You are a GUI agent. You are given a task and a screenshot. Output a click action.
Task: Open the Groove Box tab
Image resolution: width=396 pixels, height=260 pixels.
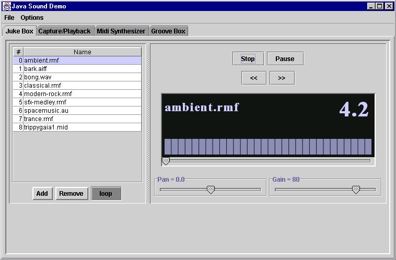pos(168,31)
